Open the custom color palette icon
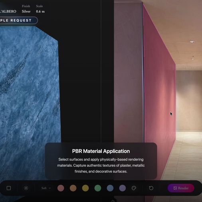This screenshot has width=202, height=202. click(x=134, y=188)
